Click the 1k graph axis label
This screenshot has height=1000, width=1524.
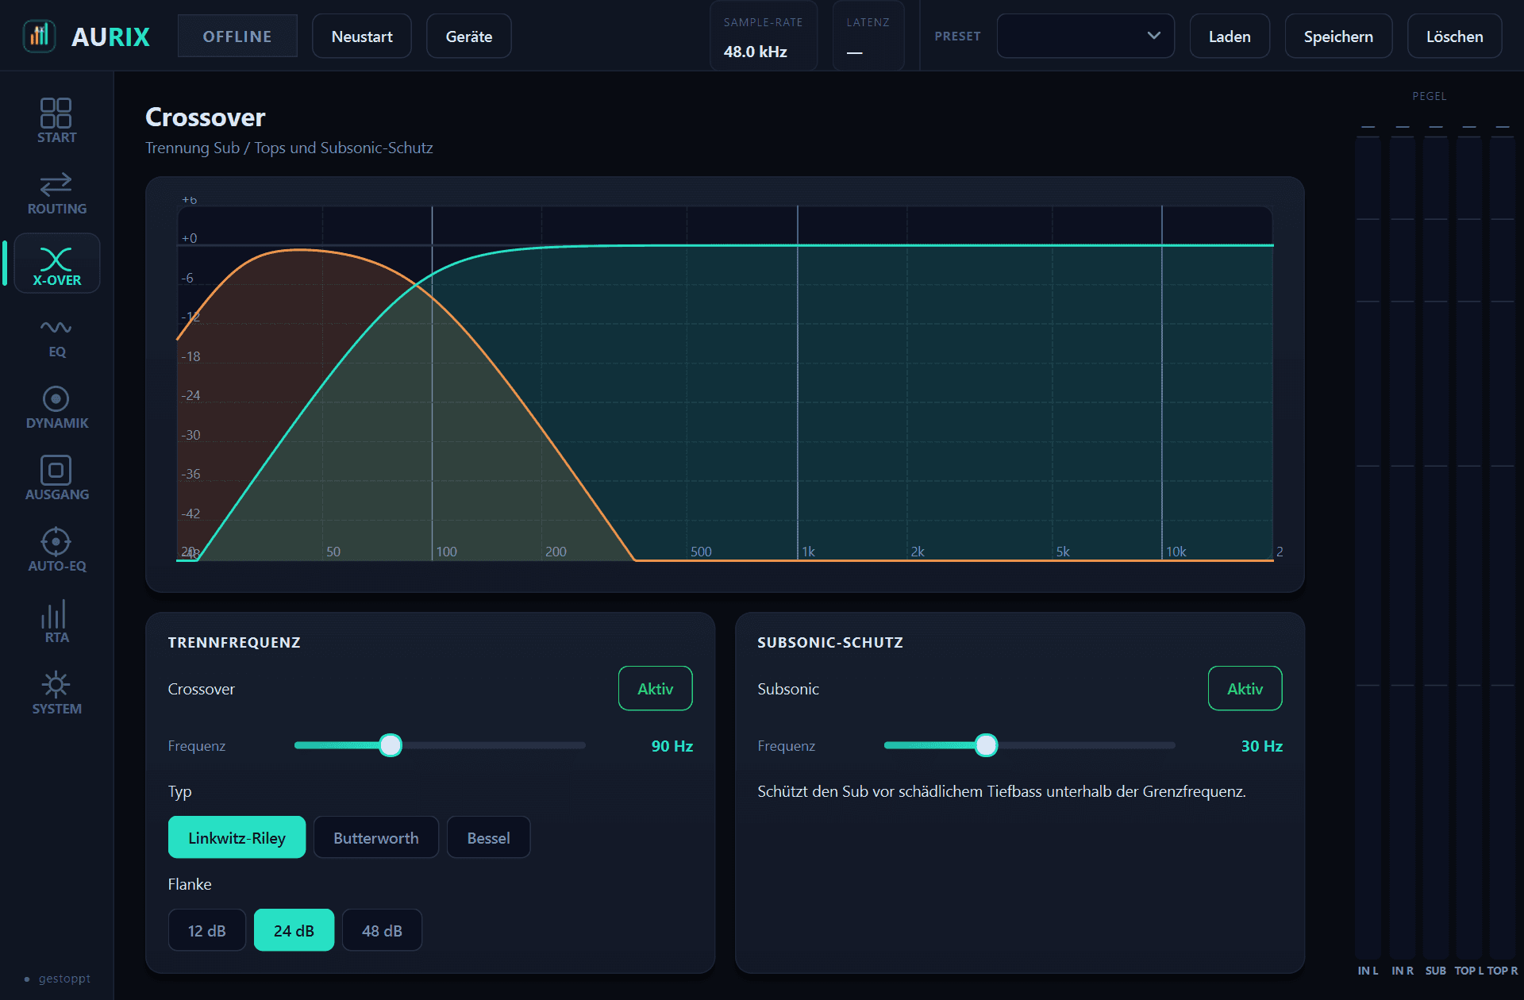pos(808,552)
